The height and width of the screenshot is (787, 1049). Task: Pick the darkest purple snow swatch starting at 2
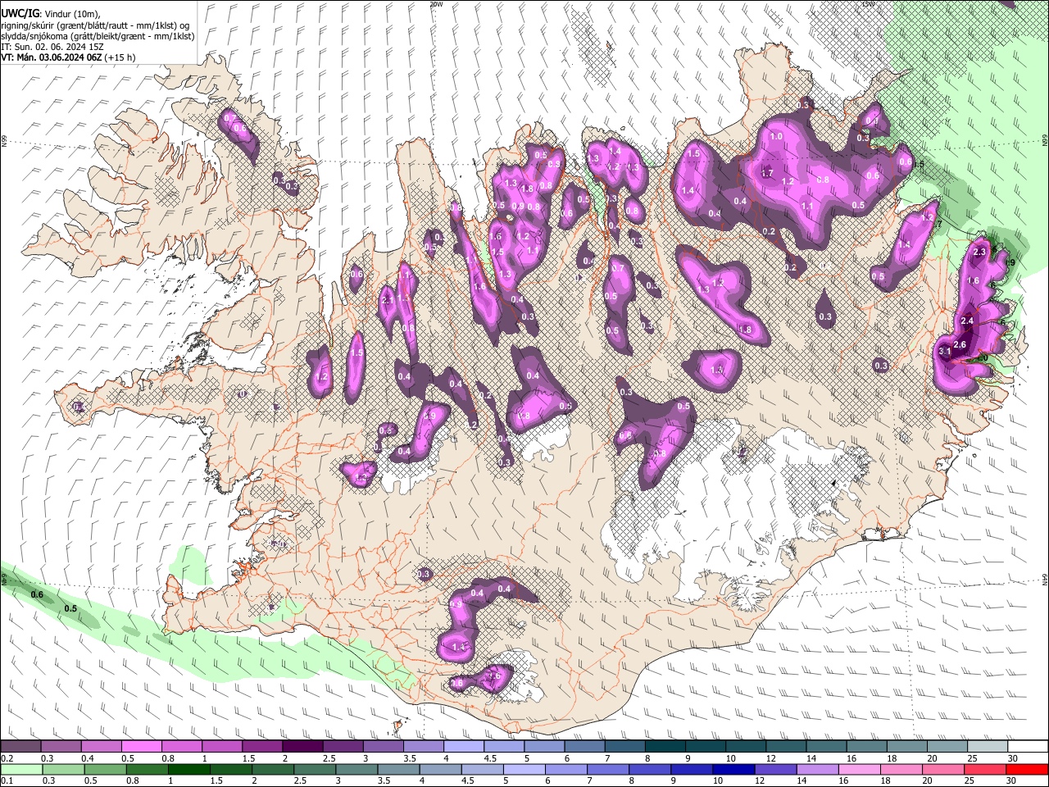coord(302,745)
